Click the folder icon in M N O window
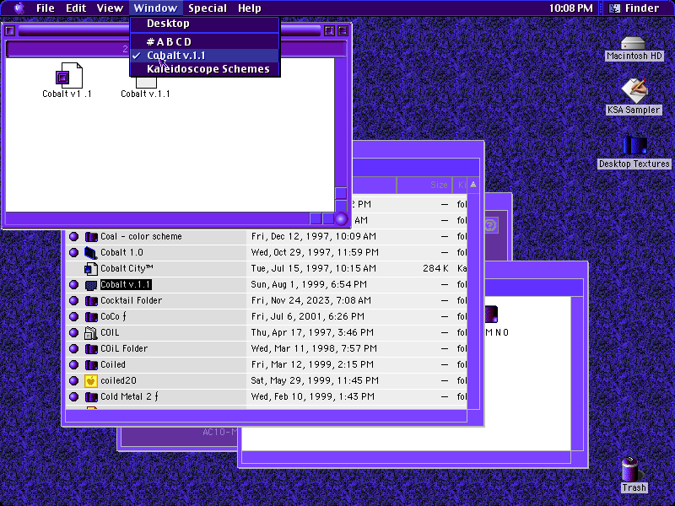The image size is (675, 506). pos(492,314)
